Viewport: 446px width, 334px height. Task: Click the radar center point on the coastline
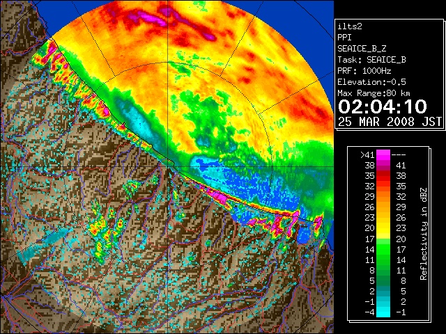pyautogui.click(x=169, y=166)
